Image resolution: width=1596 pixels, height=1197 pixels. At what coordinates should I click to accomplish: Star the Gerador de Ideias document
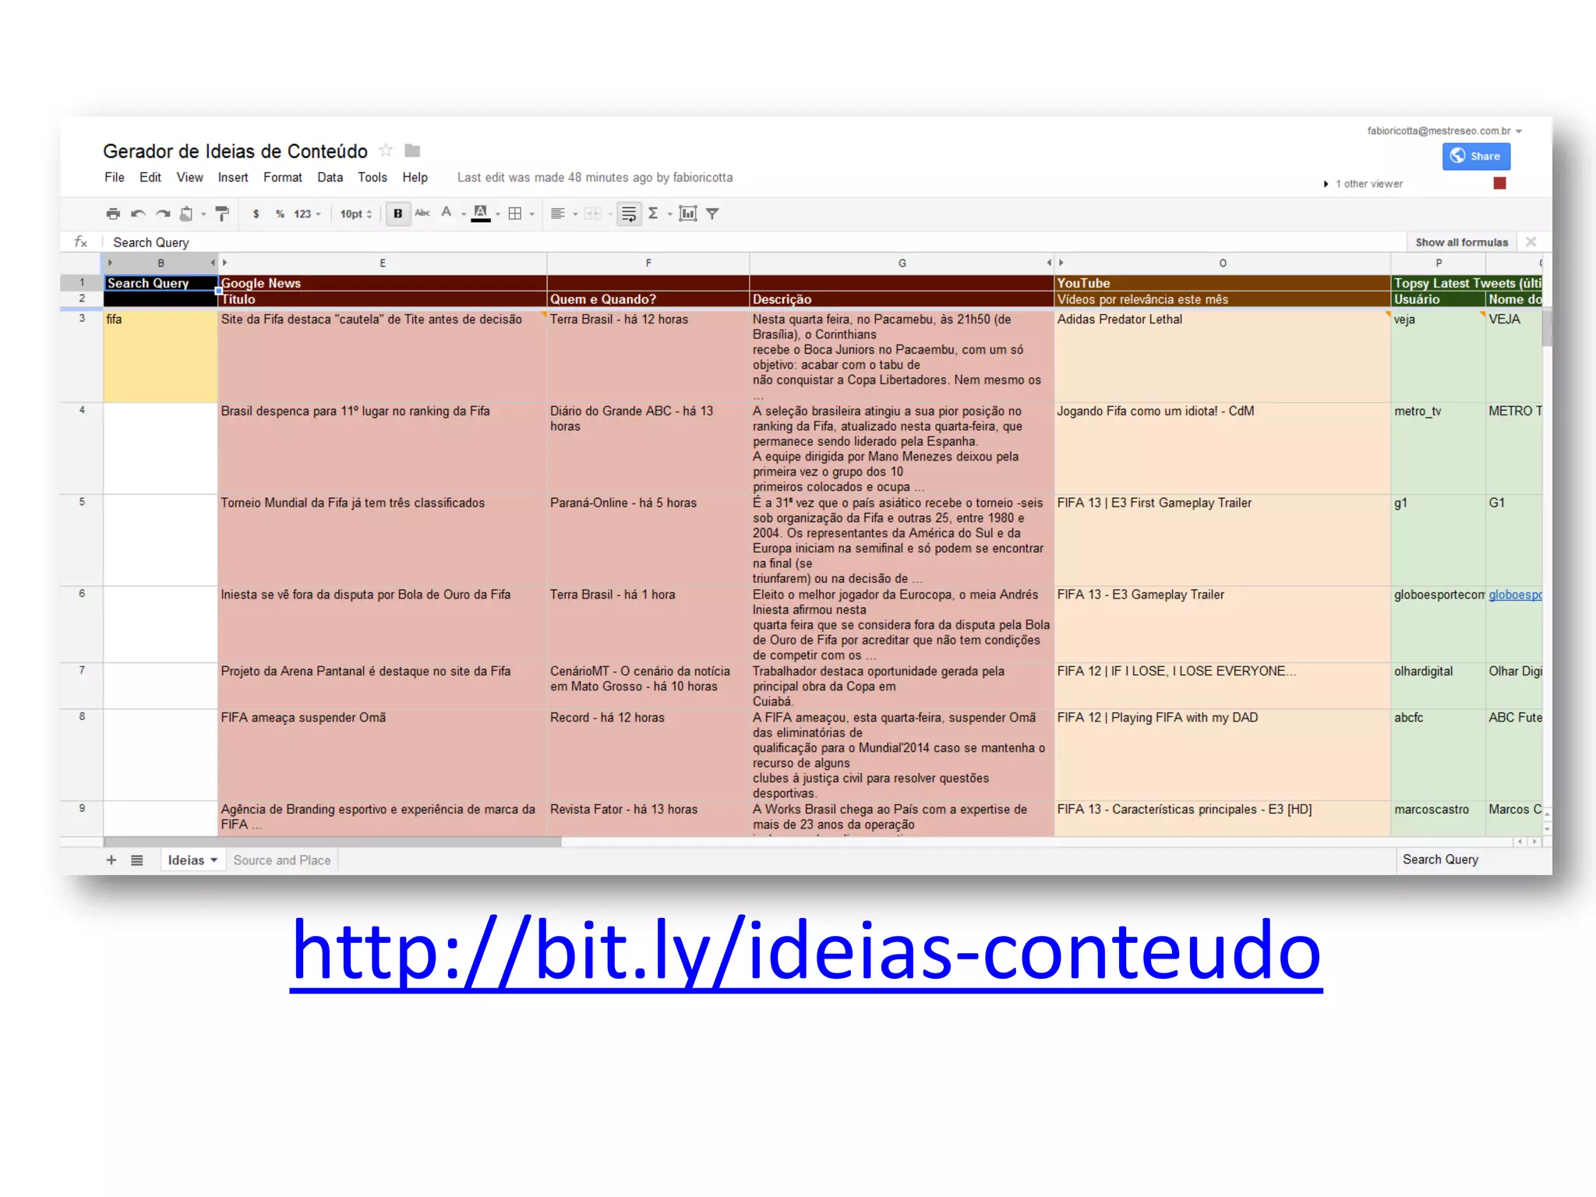point(386,150)
